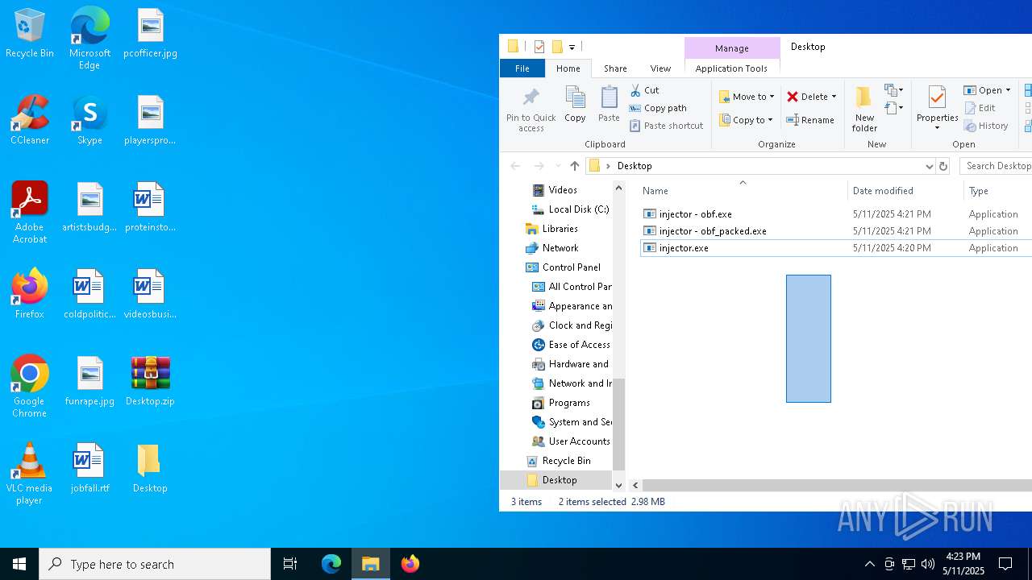This screenshot has height=580, width=1032.
Task: Select the VLC media player icon
Action: click(30, 474)
